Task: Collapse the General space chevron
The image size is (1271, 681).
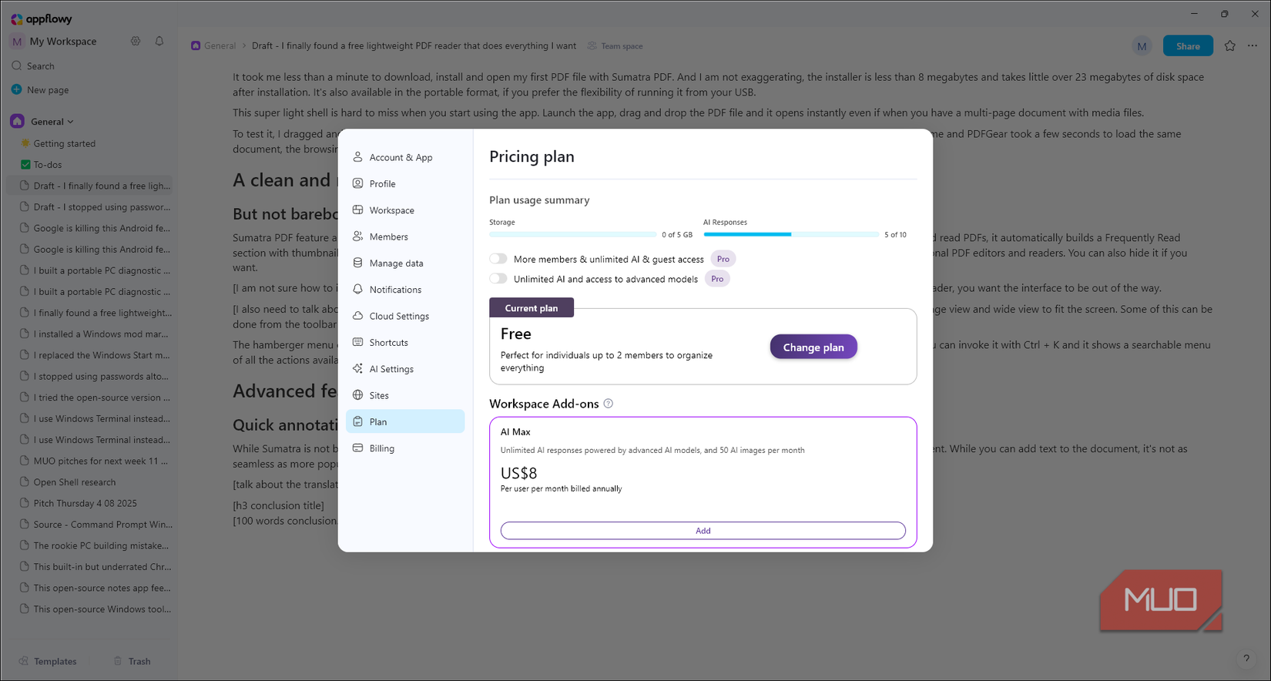Action: pos(71,122)
